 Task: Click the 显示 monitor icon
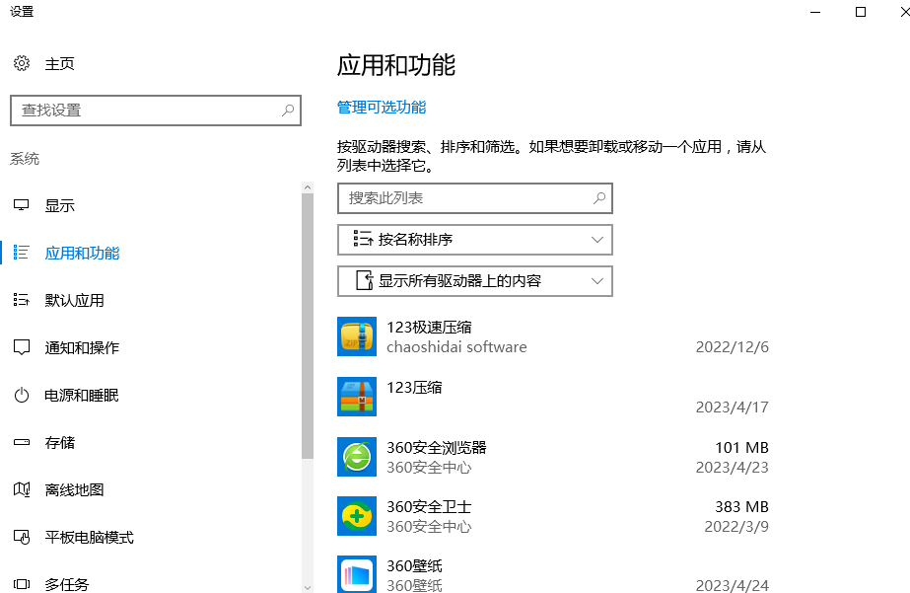22,205
